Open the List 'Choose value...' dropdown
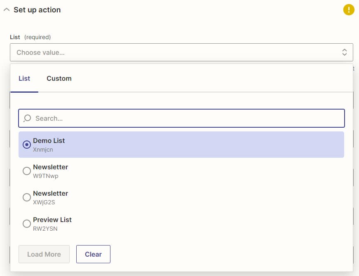Screen dimensions: 359x276 (x=181, y=52)
